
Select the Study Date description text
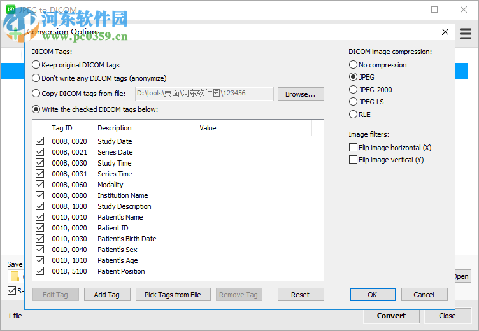click(x=115, y=141)
